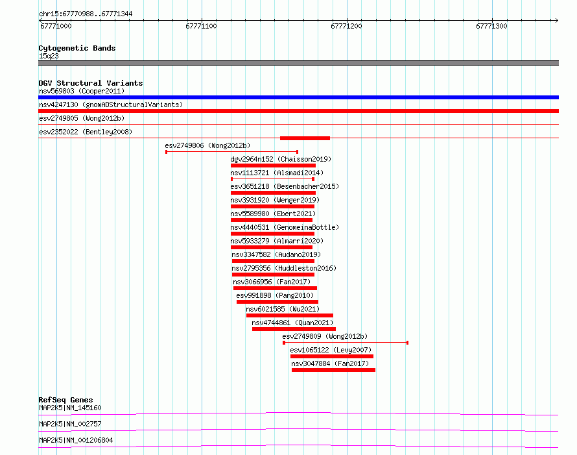The image size is (577, 455).
Task: Click the left arrow of the ruler
Action: tap(40, 20)
